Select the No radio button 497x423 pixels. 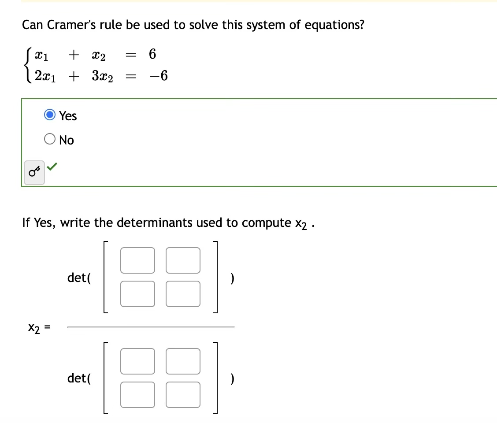[x=49, y=139]
